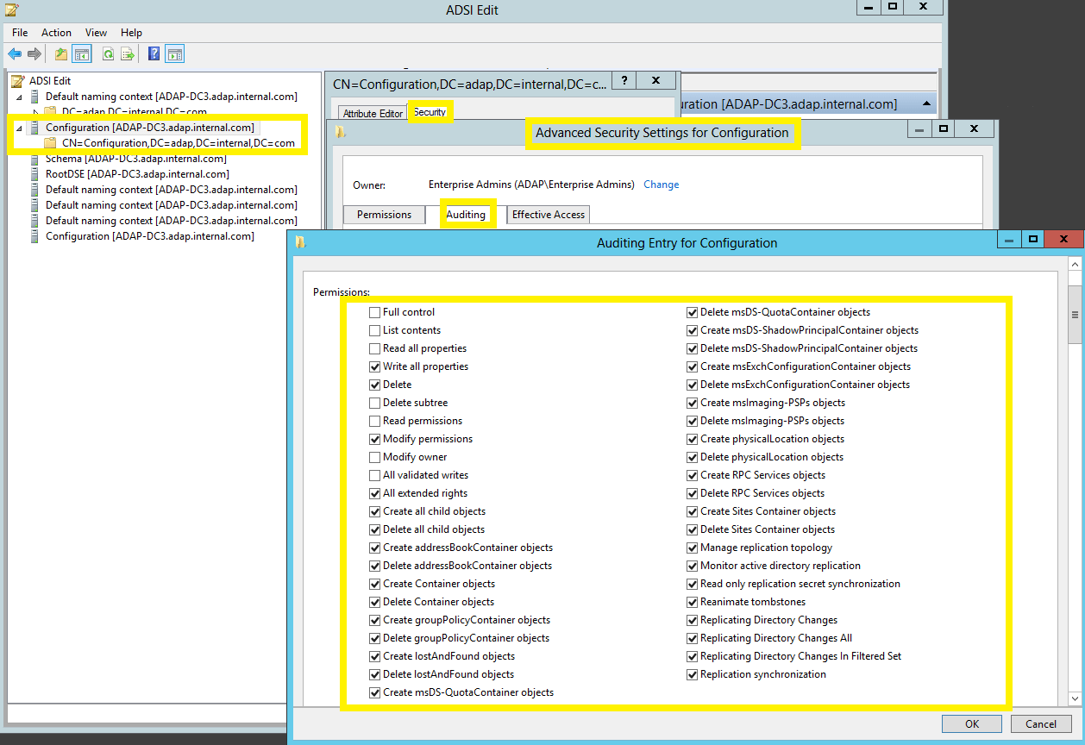Click OK in the Auditing Entry dialog
1085x745 pixels.
tap(971, 723)
